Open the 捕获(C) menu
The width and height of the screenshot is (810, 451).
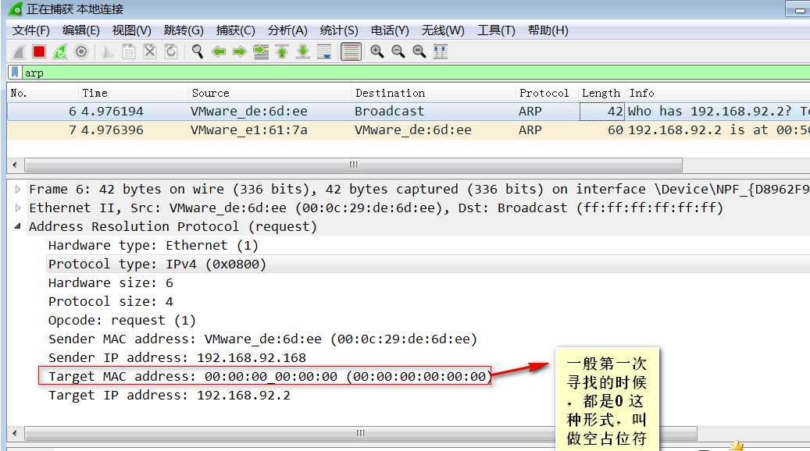(x=236, y=30)
